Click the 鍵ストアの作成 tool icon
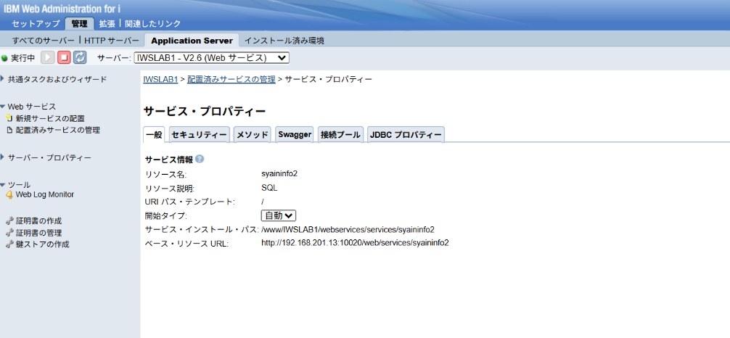 tap(9, 244)
